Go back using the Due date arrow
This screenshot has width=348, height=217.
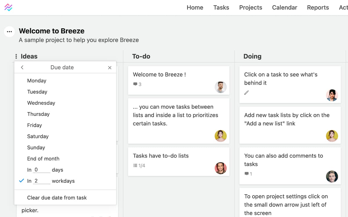pos(22,67)
